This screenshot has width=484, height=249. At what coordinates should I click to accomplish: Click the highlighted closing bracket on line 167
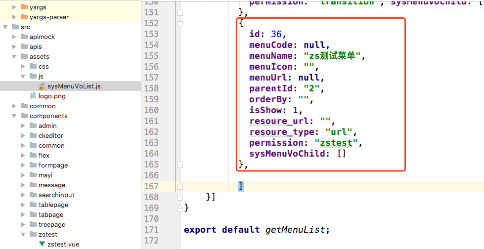(241, 186)
